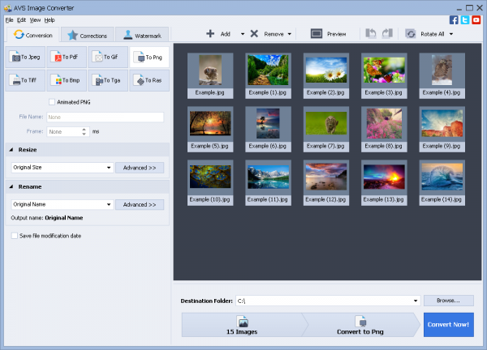Open the YouTube link icon
The image size is (487, 350).
tap(476, 19)
